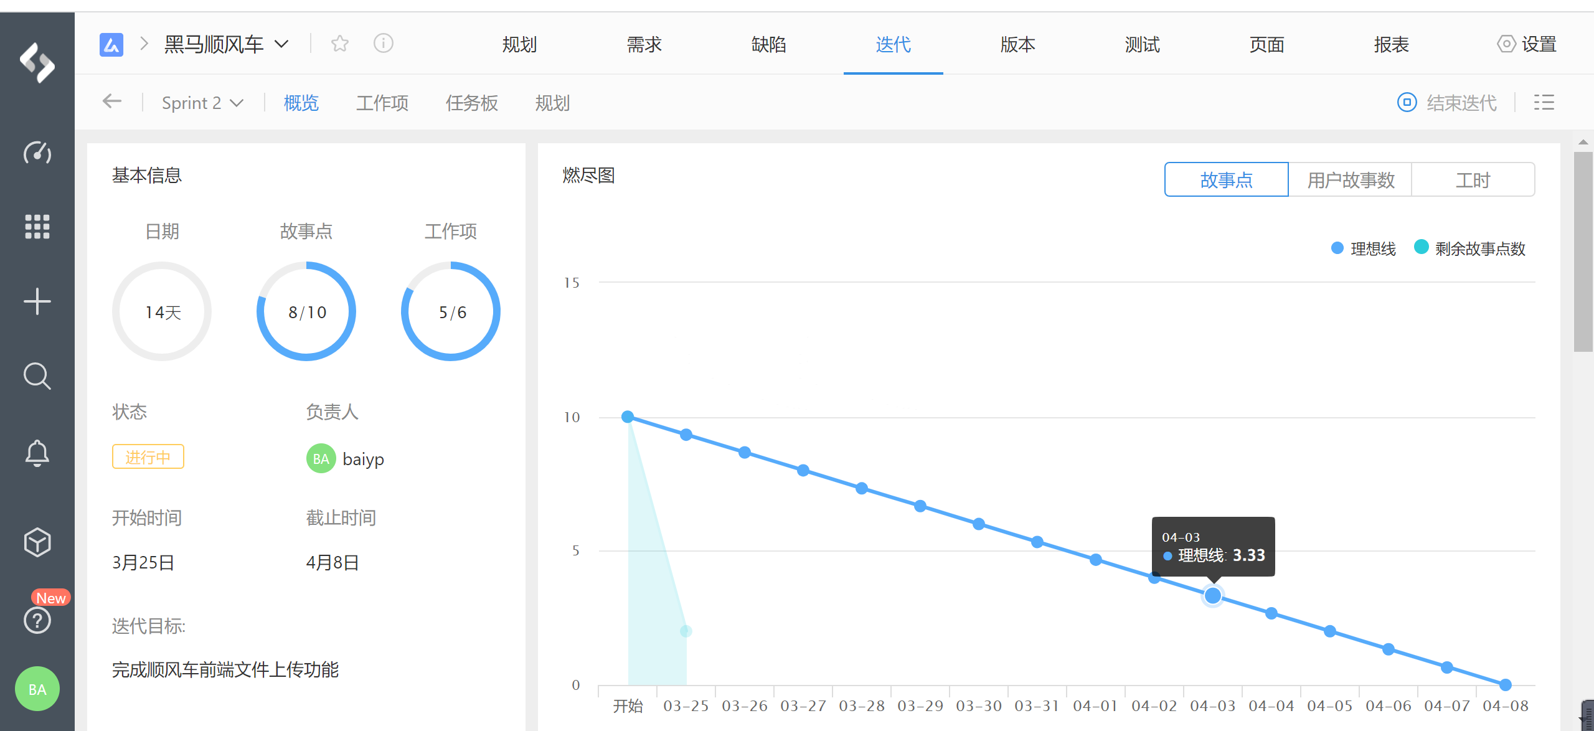This screenshot has height=731, width=1594.
Task: Open search via magnifier sidebar icon
Action: (x=37, y=376)
